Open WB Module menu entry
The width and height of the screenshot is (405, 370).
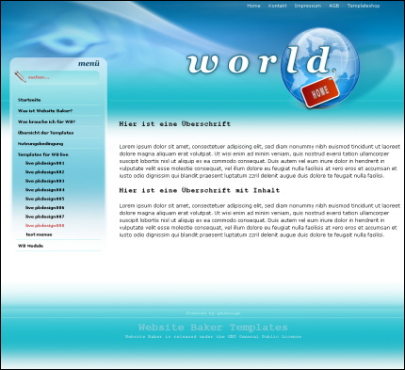(x=30, y=246)
